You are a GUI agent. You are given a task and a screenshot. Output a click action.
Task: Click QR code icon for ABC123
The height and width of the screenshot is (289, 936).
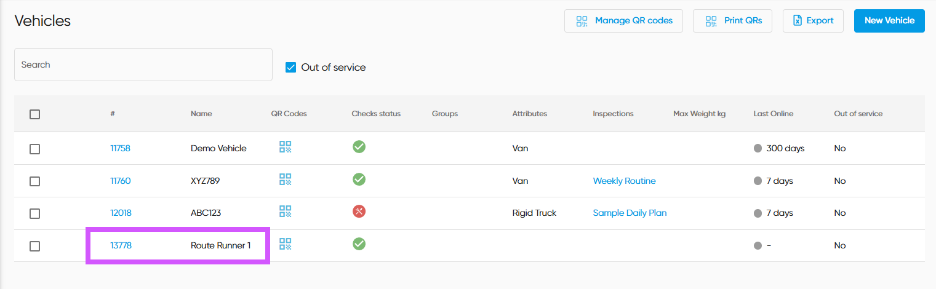point(285,212)
